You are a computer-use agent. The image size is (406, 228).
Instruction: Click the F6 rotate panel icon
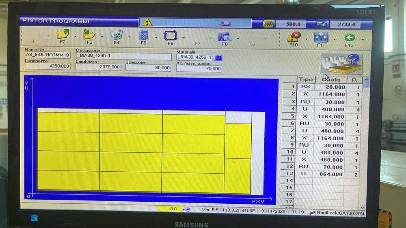tap(171, 35)
